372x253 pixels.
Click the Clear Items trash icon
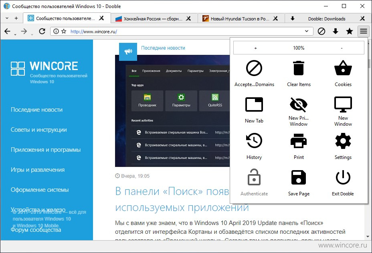pos(299,68)
